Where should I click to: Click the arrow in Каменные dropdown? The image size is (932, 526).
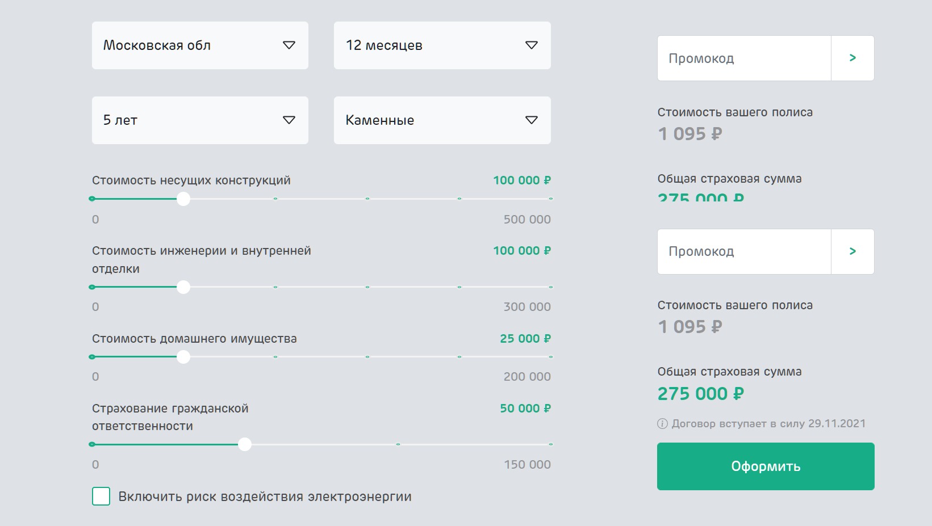(x=532, y=120)
